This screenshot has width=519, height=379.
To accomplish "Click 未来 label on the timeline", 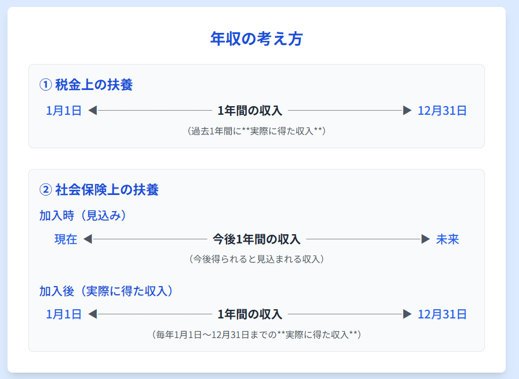I will pyautogui.click(x=447, y=239).
